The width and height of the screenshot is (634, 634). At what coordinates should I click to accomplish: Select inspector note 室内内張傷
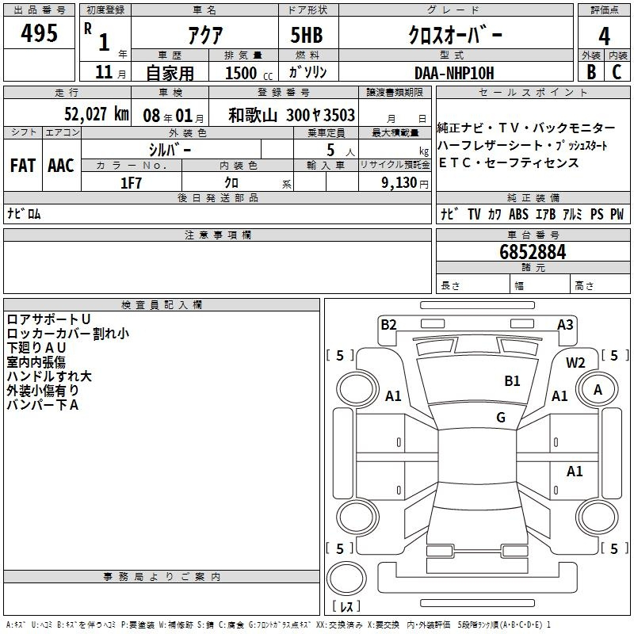(x=36, y=362)
